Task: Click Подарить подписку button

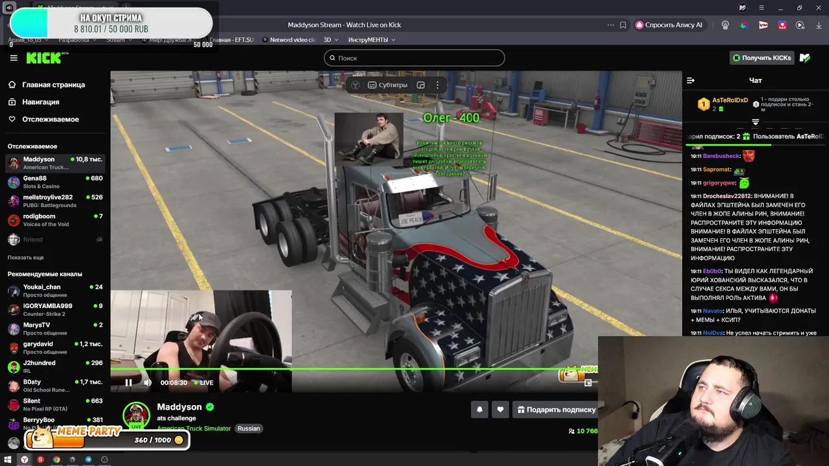Action: point(556,409)
